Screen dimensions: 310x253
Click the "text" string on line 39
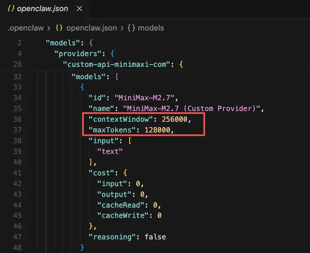(110, 151)
